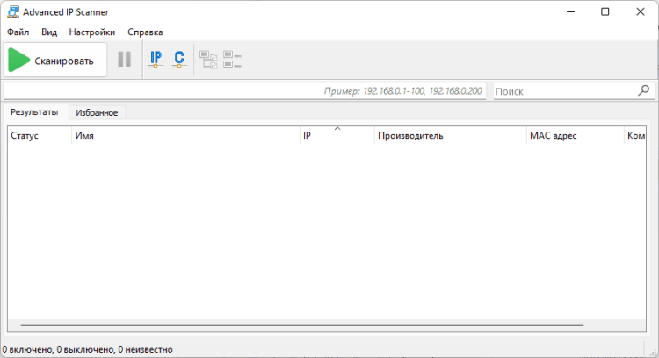Click the Сканировать button

55,60
